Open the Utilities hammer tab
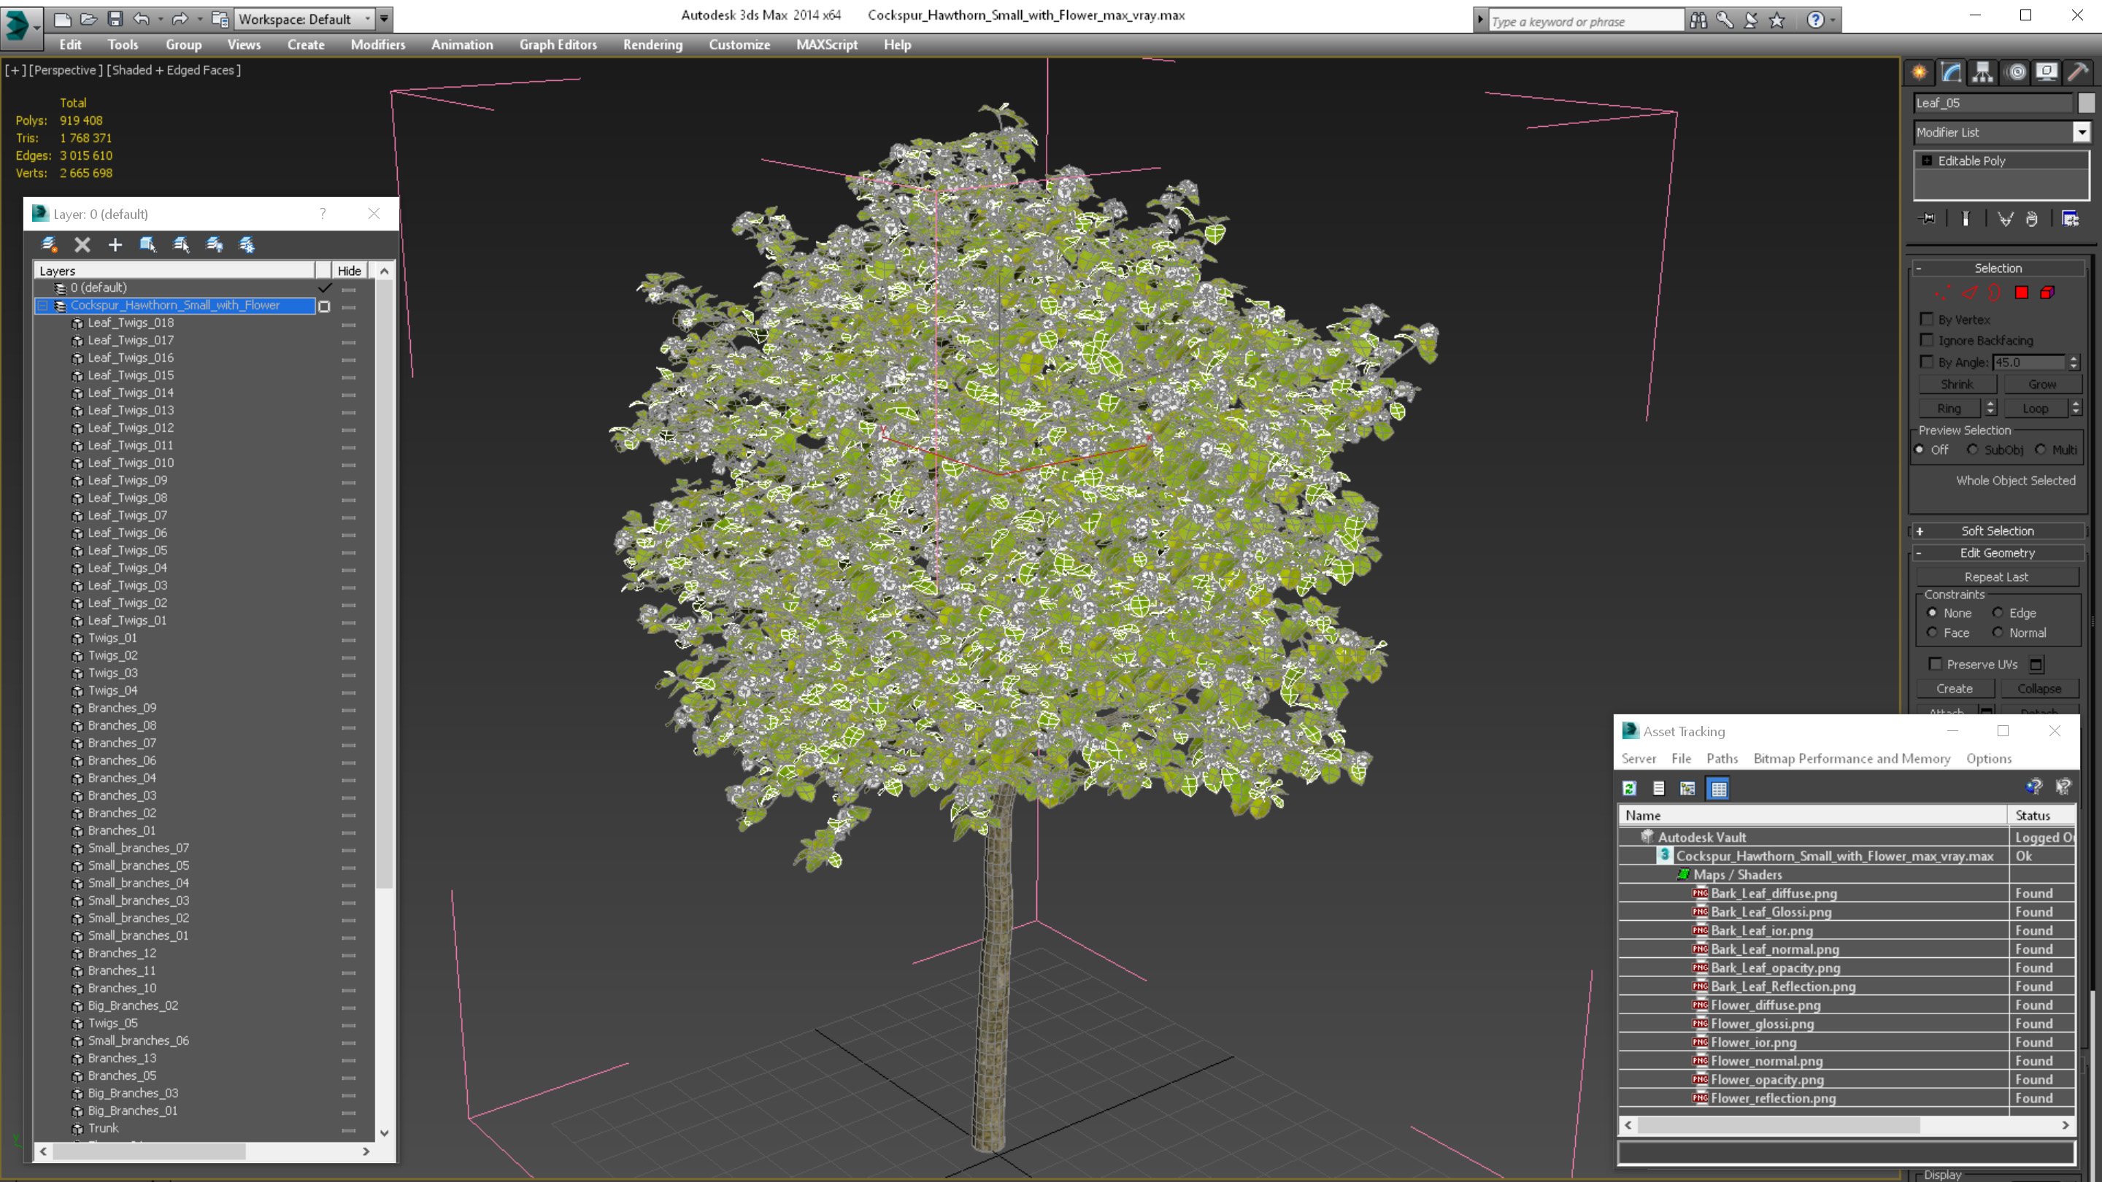The height and width of the screenshot is (1182, 2102). point(2077,73)
